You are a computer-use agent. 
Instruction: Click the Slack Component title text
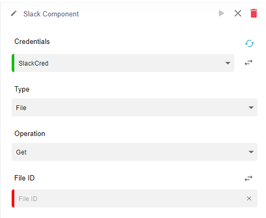pos(51,14)
